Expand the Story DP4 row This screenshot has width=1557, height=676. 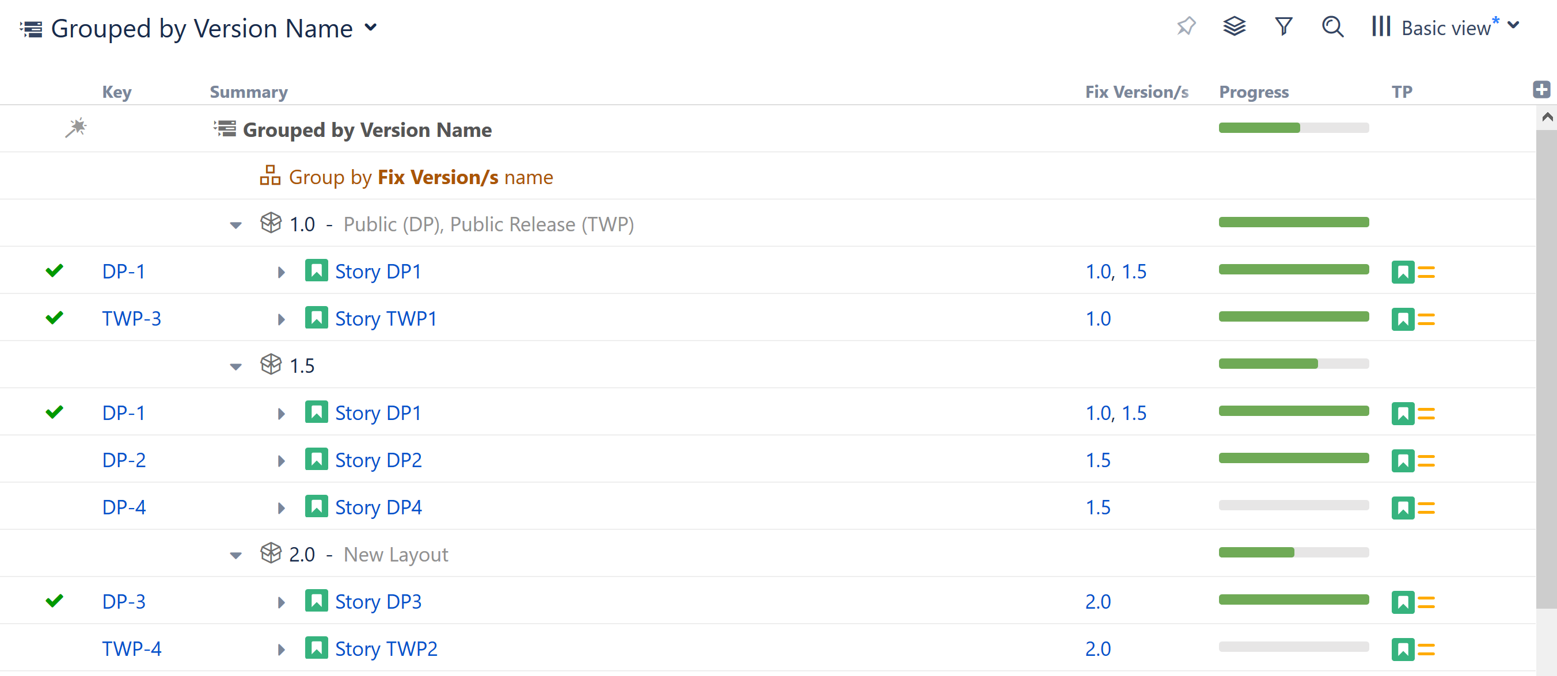coord(281,508)
